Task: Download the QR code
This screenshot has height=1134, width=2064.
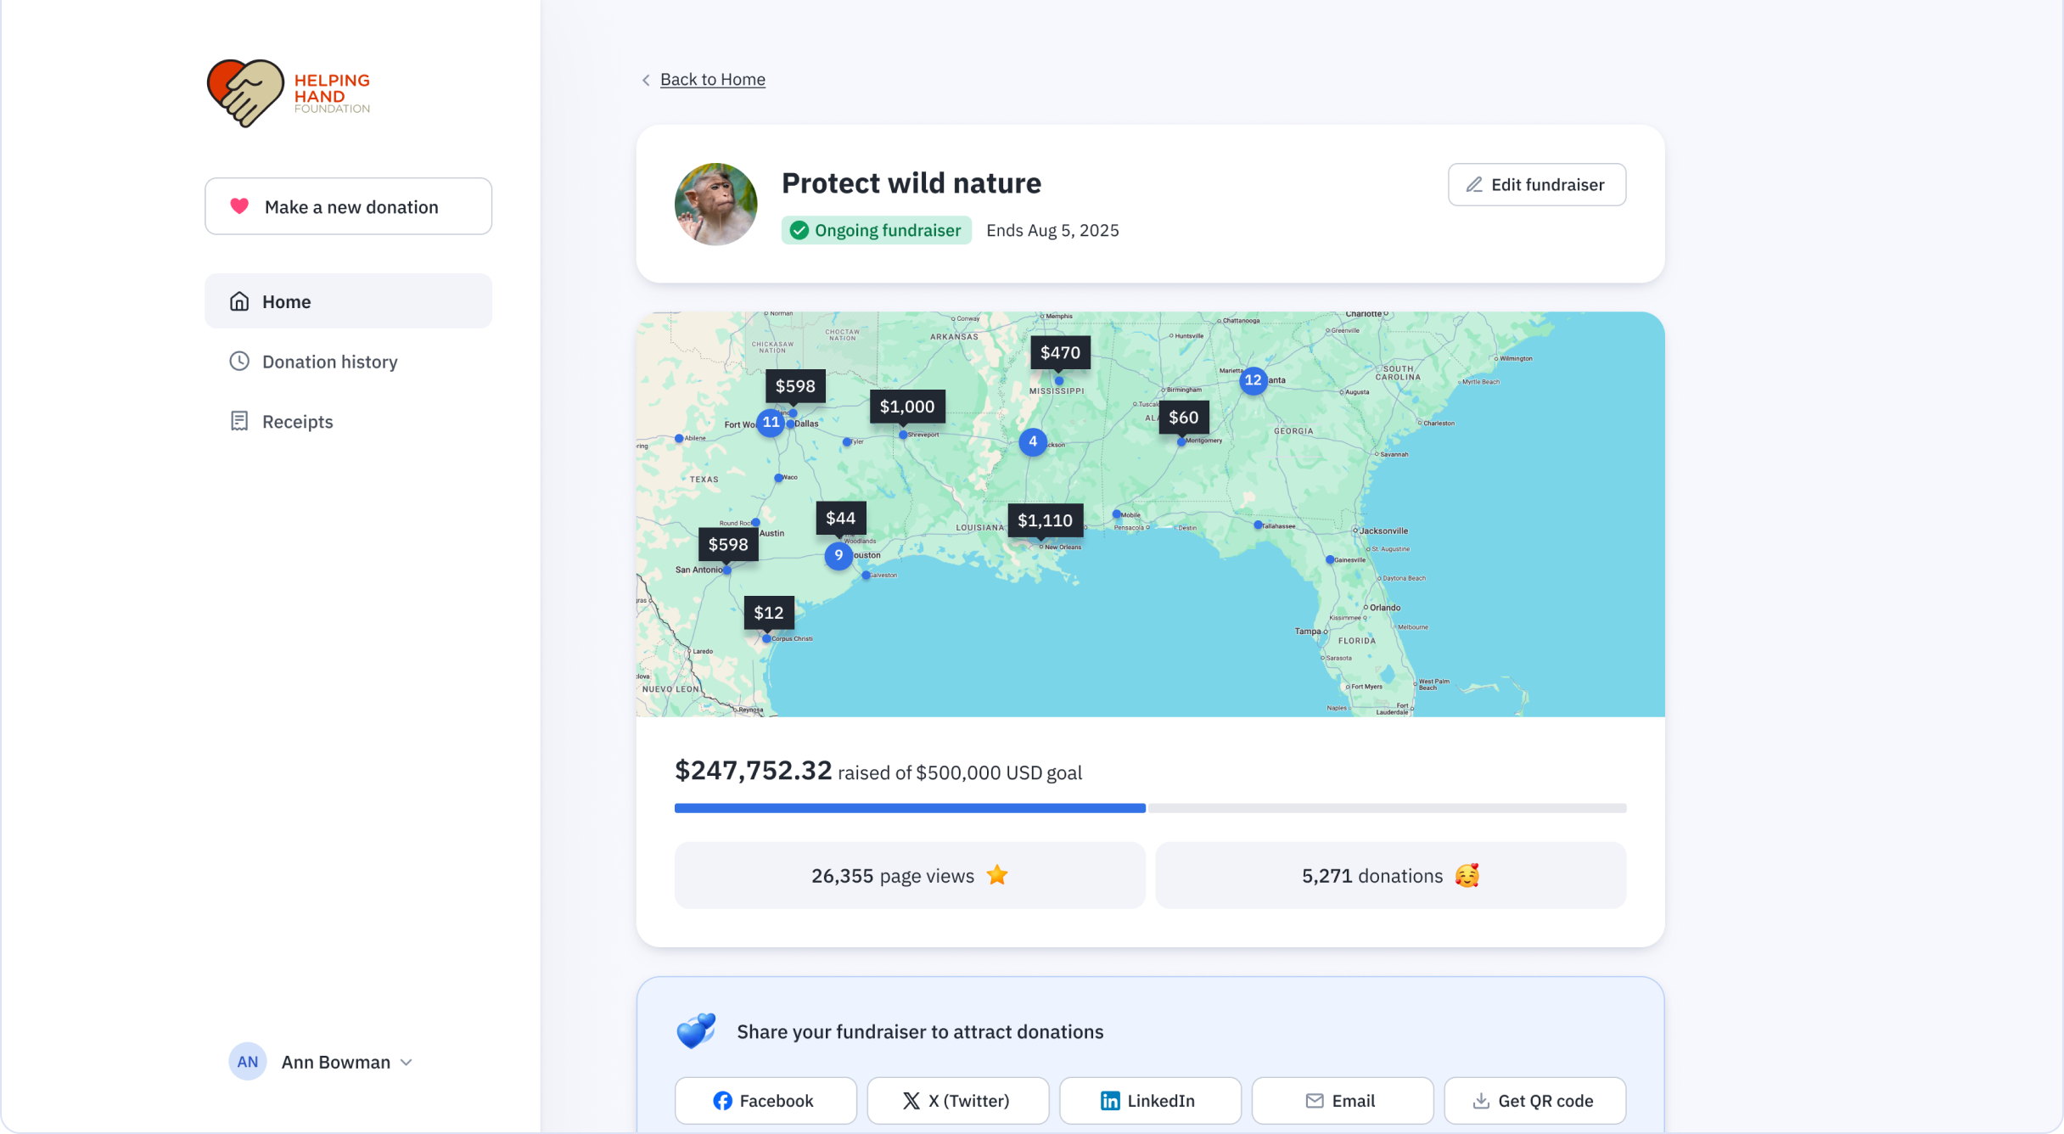Action: (x=1534, y=1100)
